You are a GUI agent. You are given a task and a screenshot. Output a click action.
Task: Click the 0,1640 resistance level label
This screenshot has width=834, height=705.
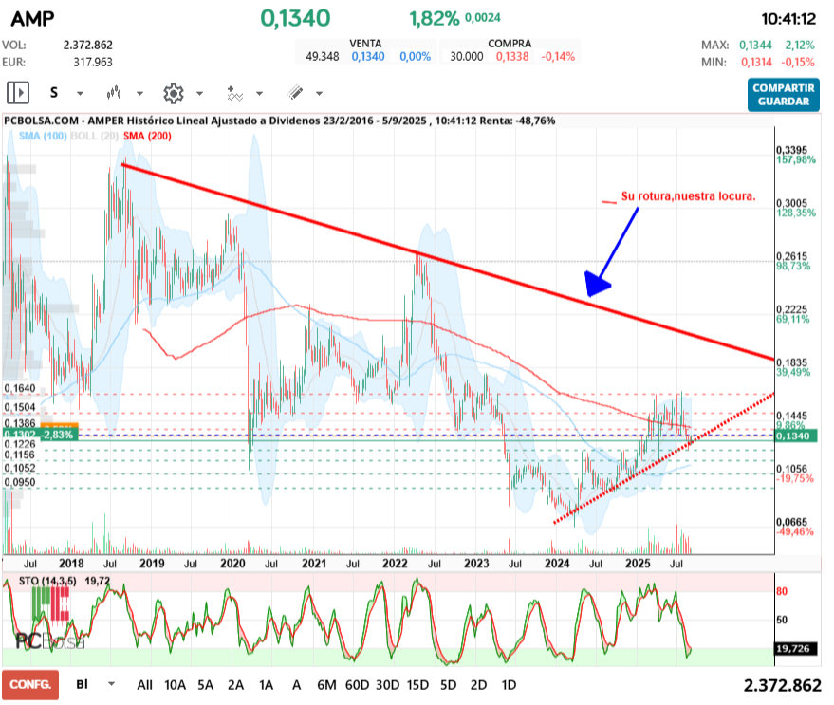[20, 388]
